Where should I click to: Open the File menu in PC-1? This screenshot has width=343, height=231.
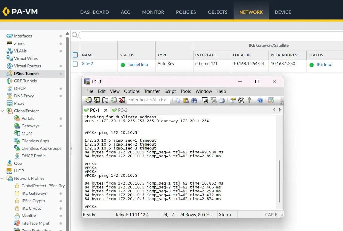point(90,91)
